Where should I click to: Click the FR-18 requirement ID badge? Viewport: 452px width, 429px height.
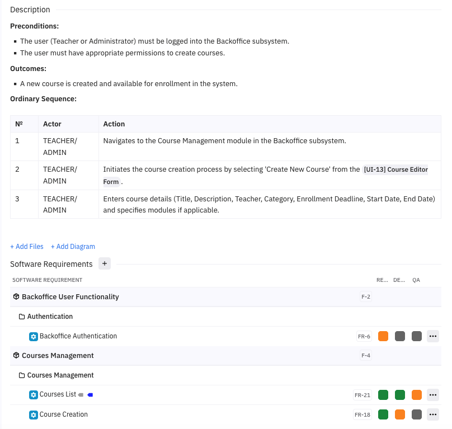(362, 415)
